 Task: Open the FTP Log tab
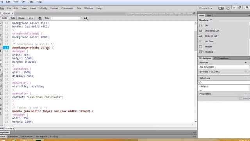54,137
